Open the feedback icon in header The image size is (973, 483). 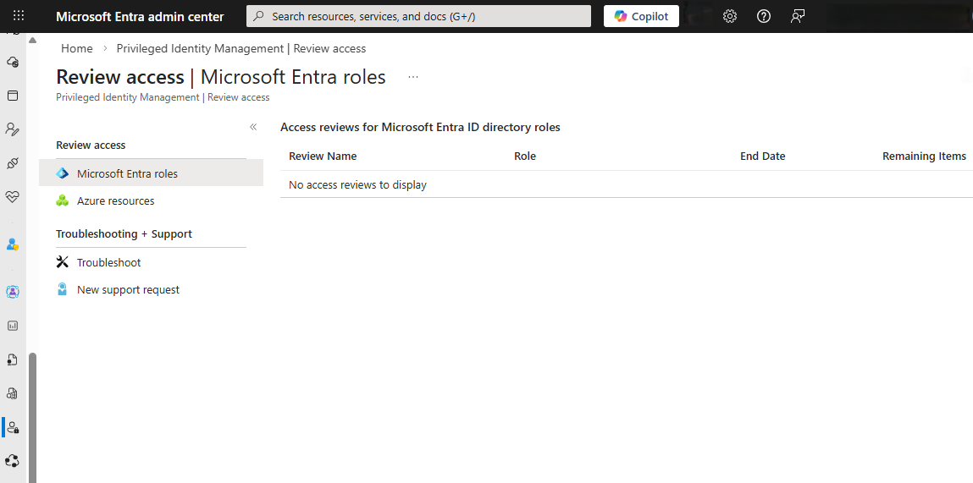(x=797, y=16)
